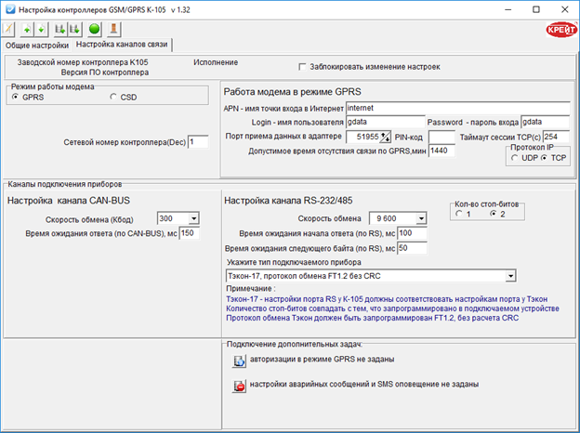Image resolution: width=580 pixels, height=433 pixels.
Task: Select GPRS modem mode radio button
Action: (15, 97)
